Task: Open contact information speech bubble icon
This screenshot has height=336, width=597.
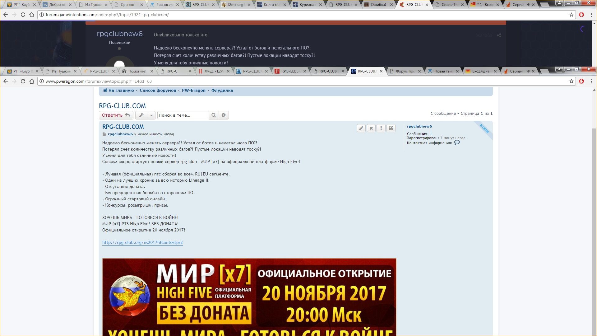Action: coord(457,142)
